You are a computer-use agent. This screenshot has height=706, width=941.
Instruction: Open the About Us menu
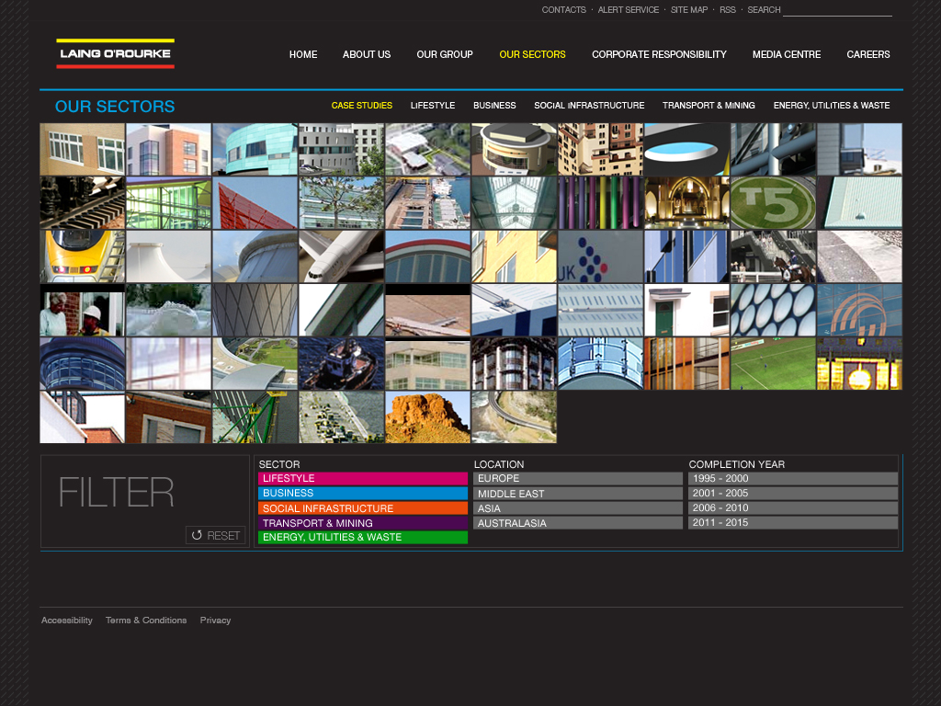click(x=367, y=54)
